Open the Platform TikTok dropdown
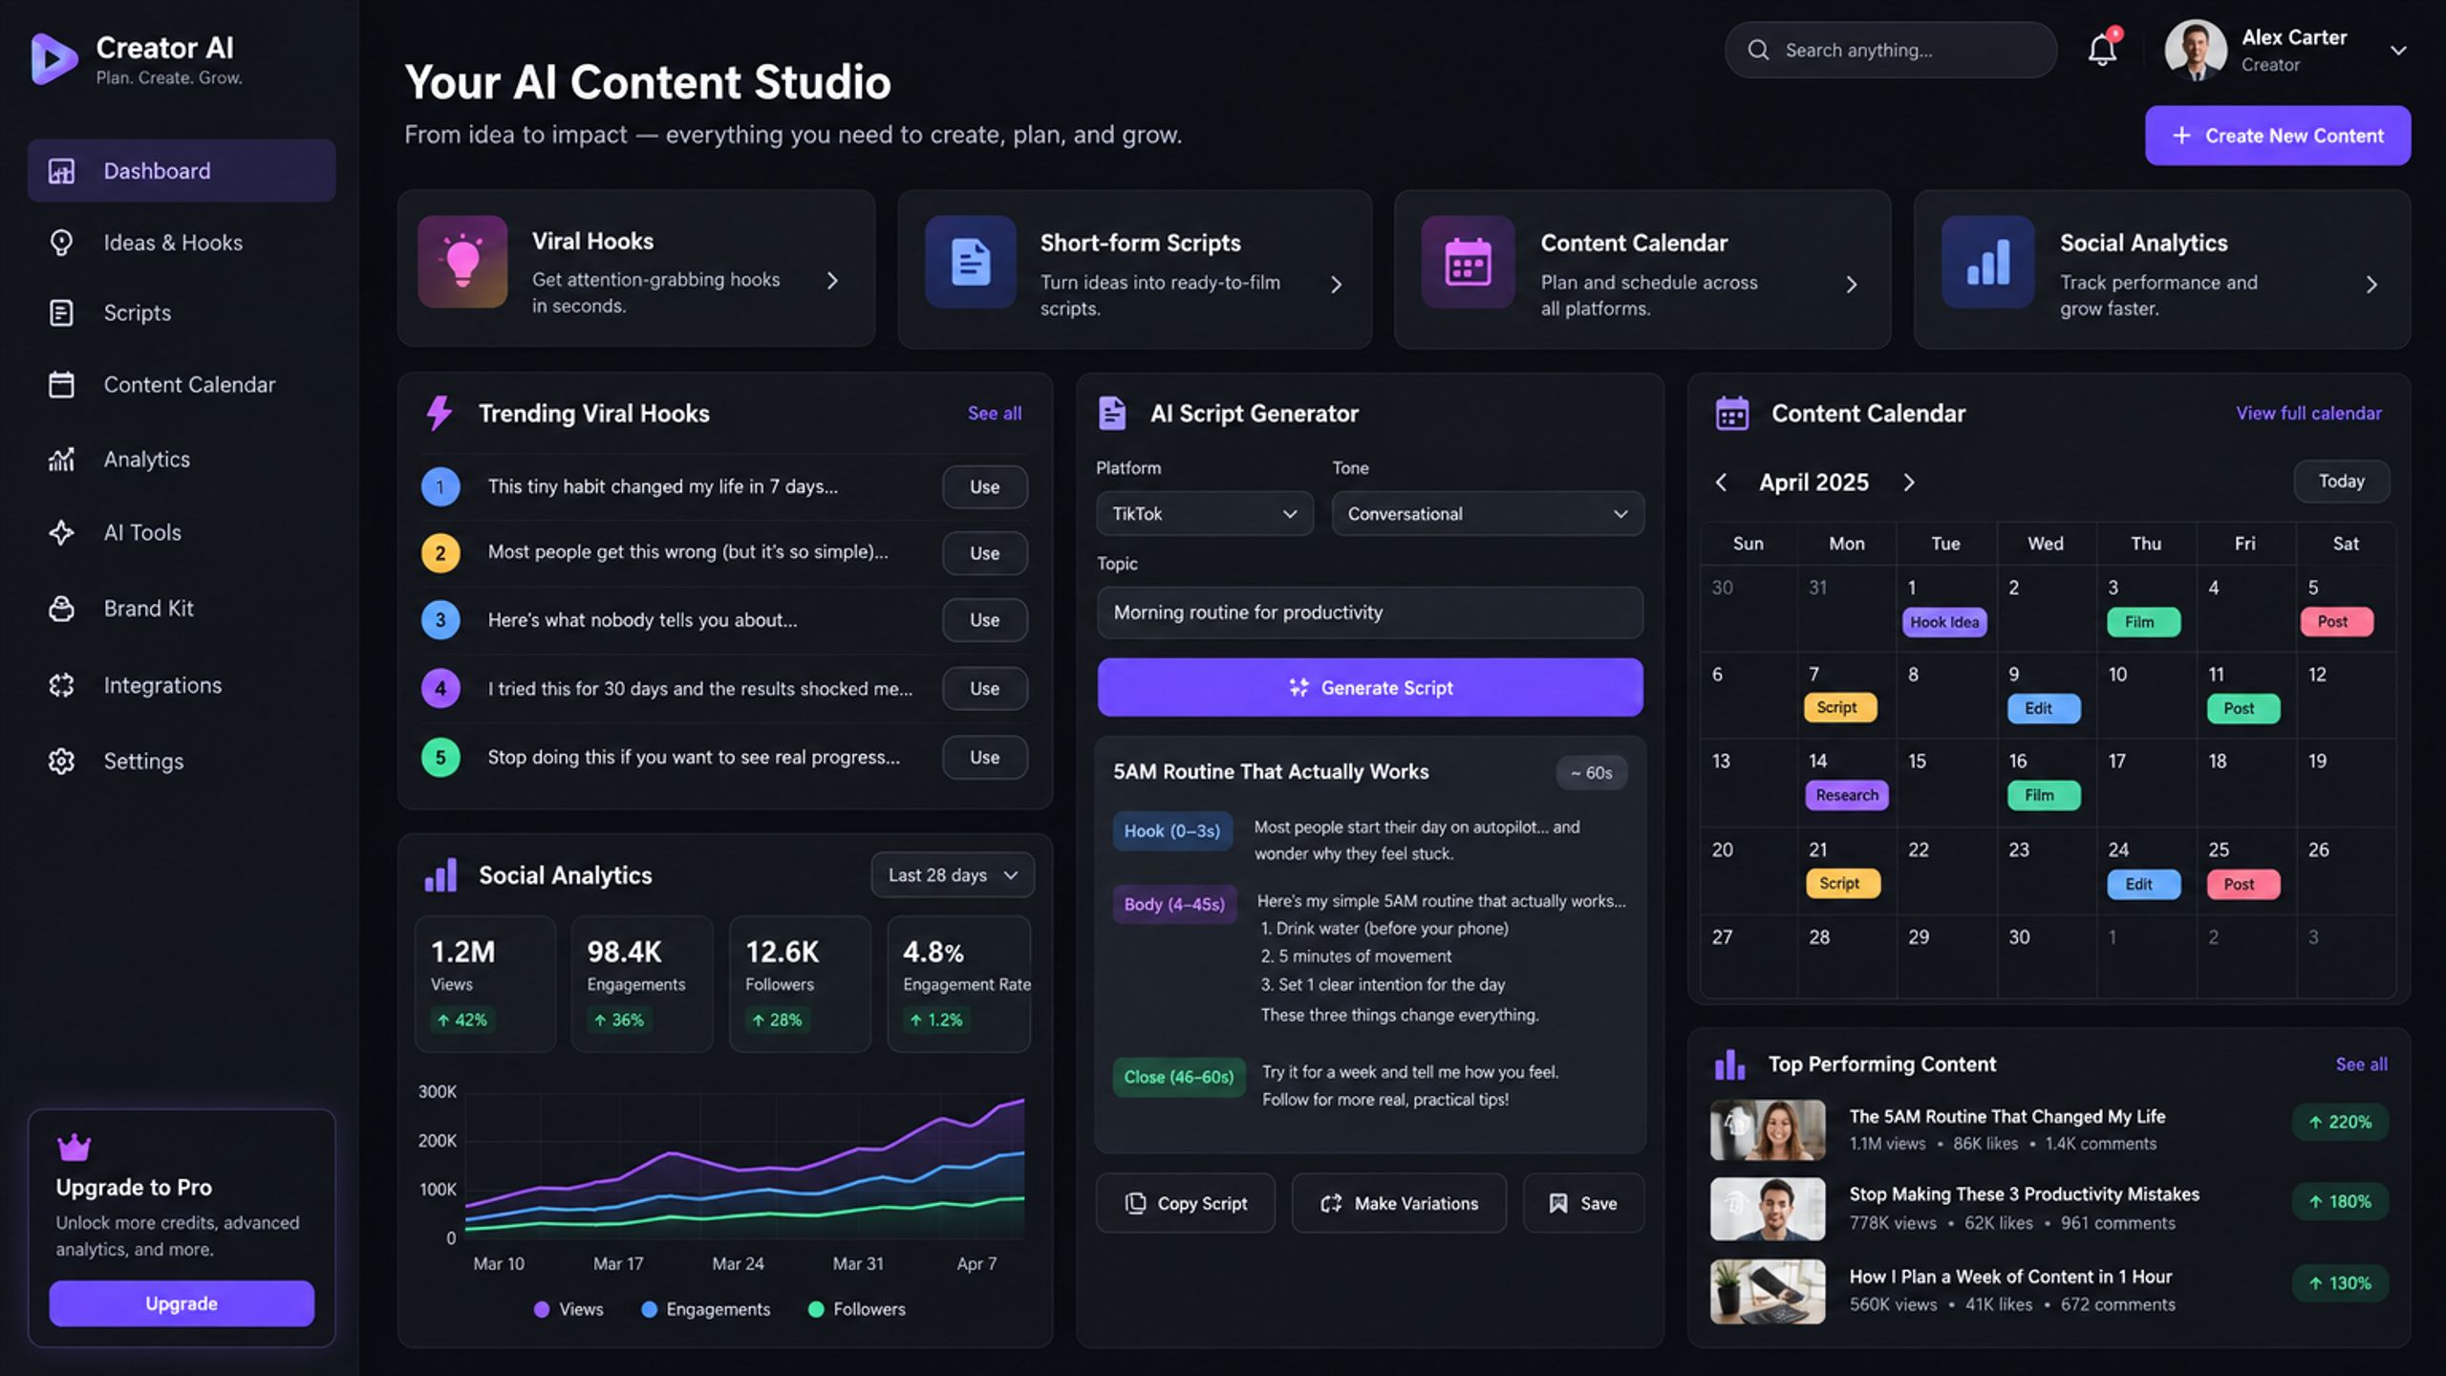 1204,514
